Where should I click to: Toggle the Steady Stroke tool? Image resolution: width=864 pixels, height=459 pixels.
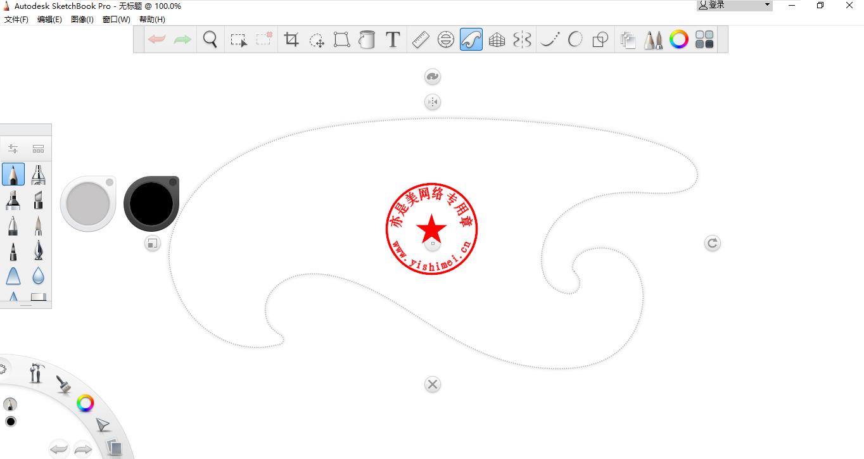[x=550, y=39]
